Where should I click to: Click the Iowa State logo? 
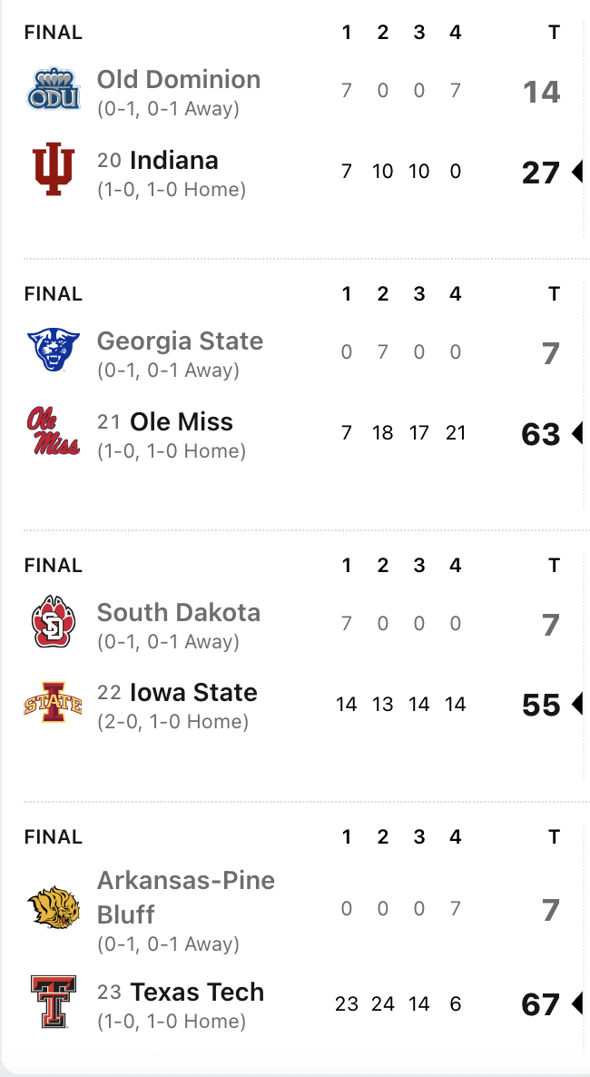click(54, 703)
